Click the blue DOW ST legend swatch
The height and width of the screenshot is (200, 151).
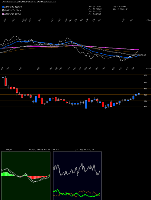tap(3, 7)
